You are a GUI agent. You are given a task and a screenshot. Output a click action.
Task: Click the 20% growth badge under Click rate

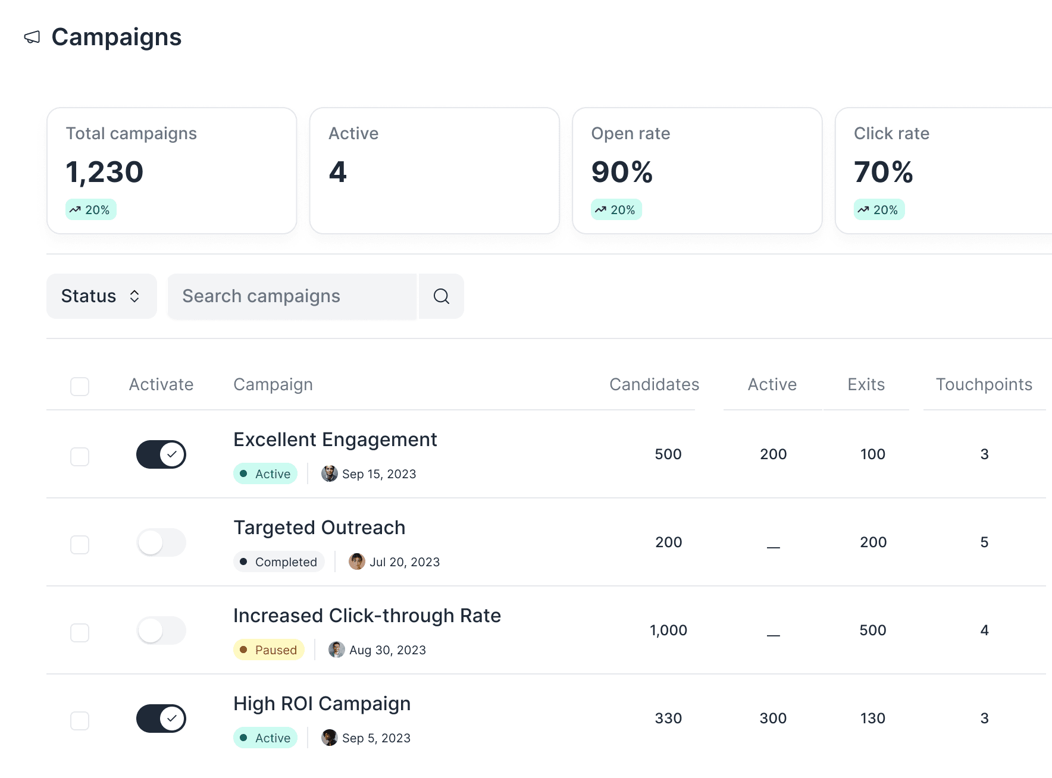click(879, 209)
